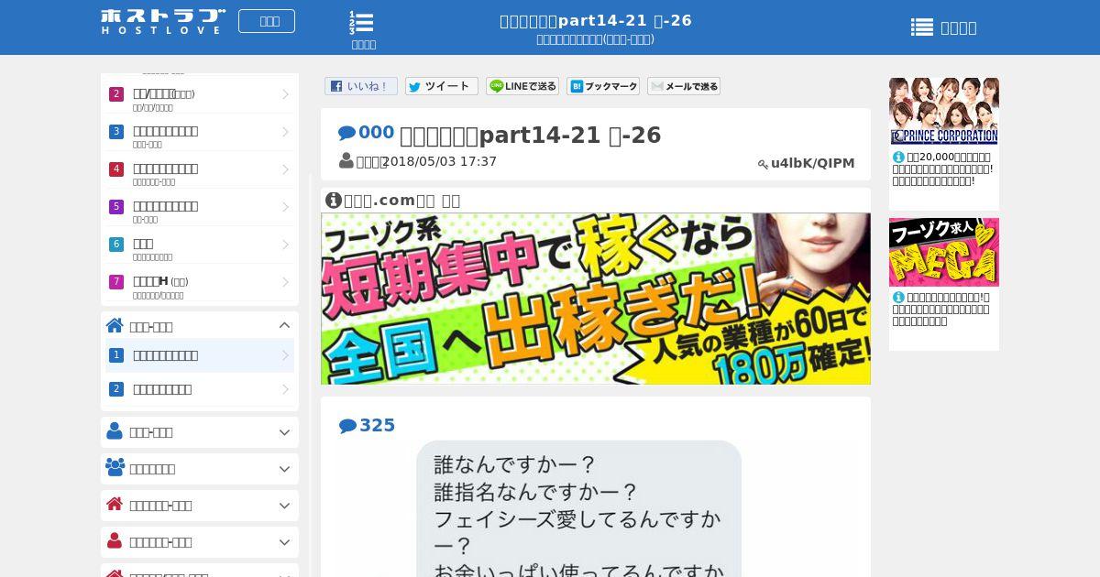The height and width of the screenshot is (577, 1100).
Task: Expand the red house section chevron
Action: coord(284,506)
